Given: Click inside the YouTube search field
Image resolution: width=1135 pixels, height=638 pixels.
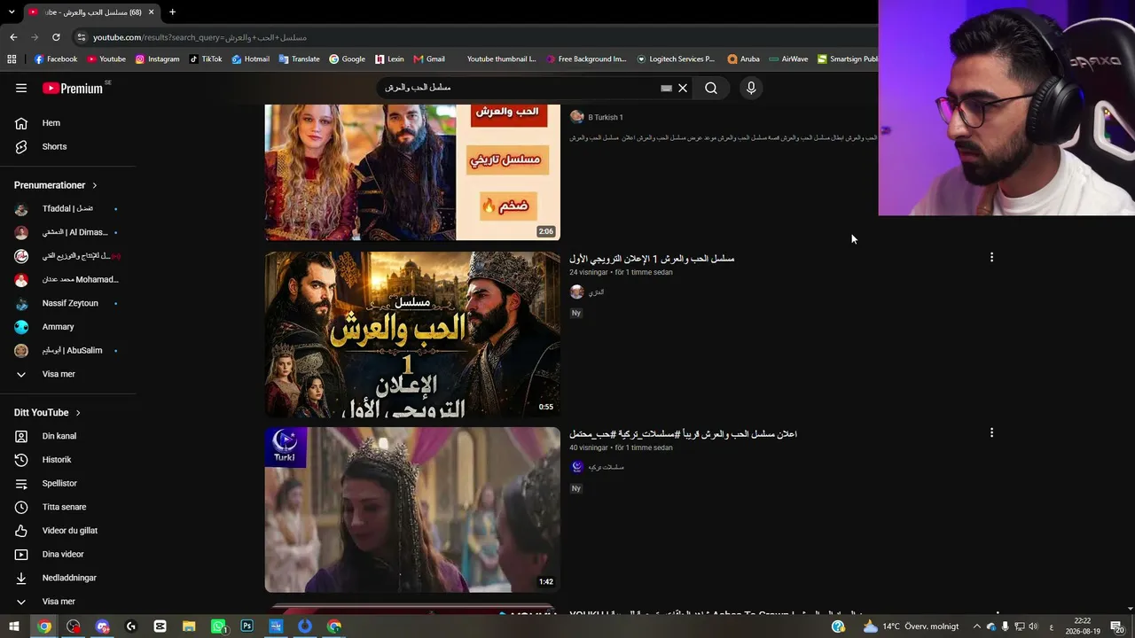Looking at the screenshot, I should click(x=523, y=88).
